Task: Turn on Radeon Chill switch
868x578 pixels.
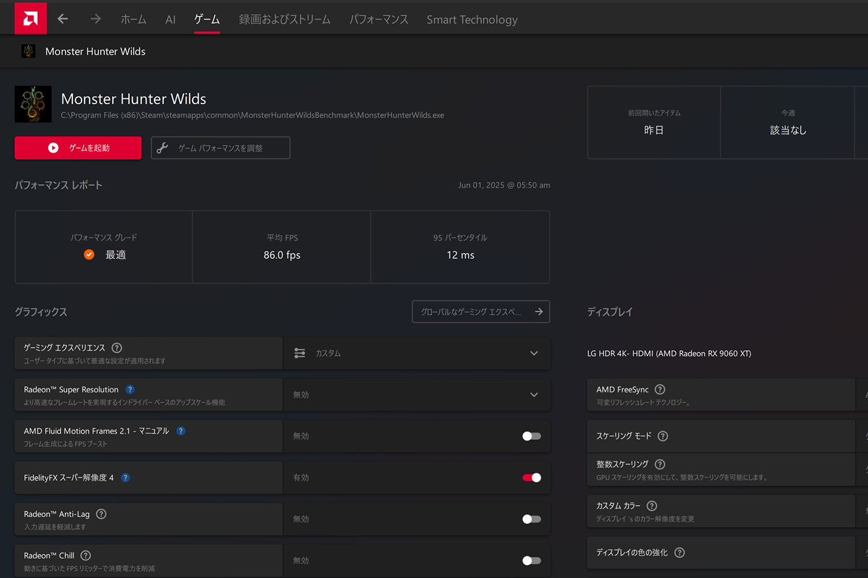Action: pos(531,561)
